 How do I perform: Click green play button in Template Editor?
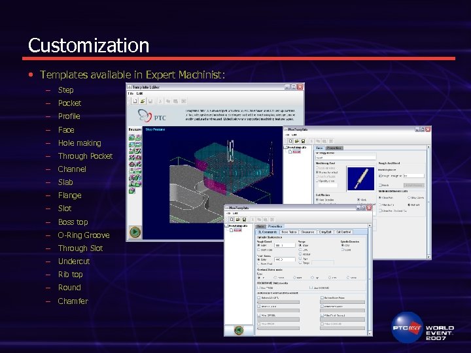click(x=135, y=232)
